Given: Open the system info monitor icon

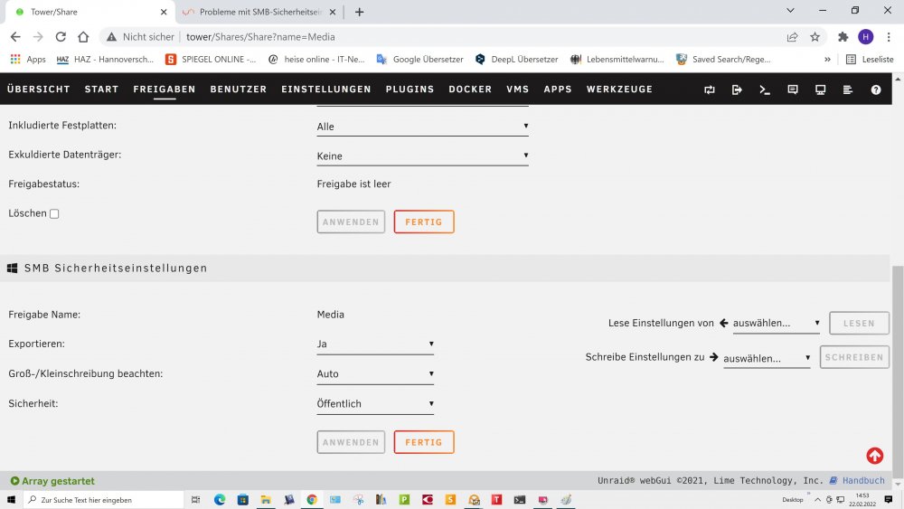Looking at the screenshot, I should coord(821,90).
